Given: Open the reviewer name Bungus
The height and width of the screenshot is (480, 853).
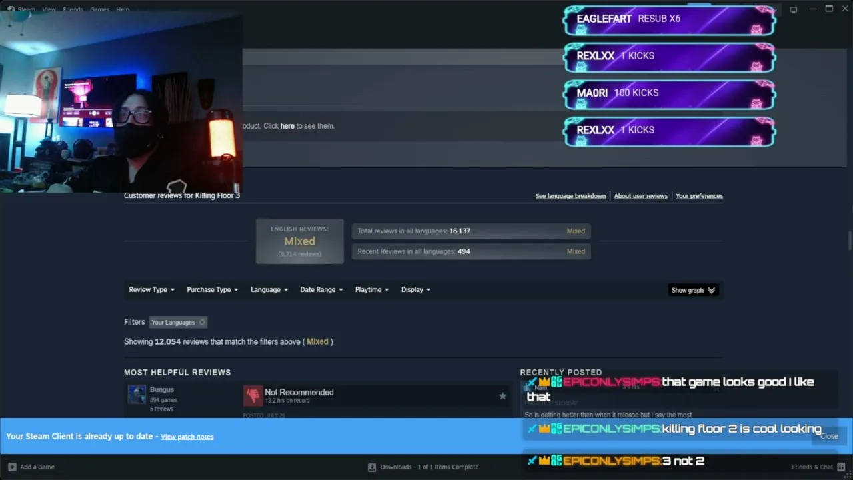Looking at the screenshot, I should [162, 390].
